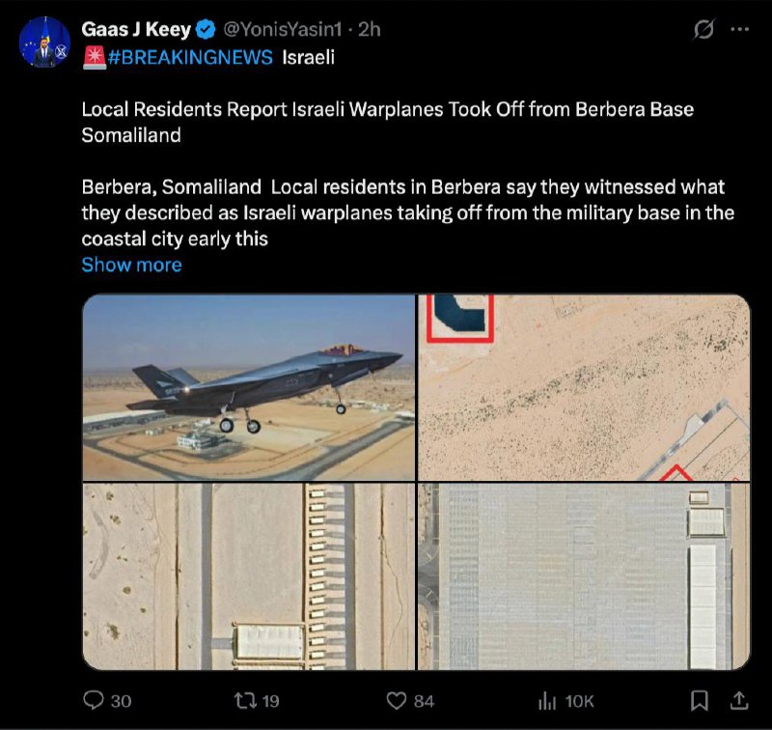This screenshot has height=730, width=772.
Task: Open Gaas J Keey's profile avatar
Action: (44, 42)
